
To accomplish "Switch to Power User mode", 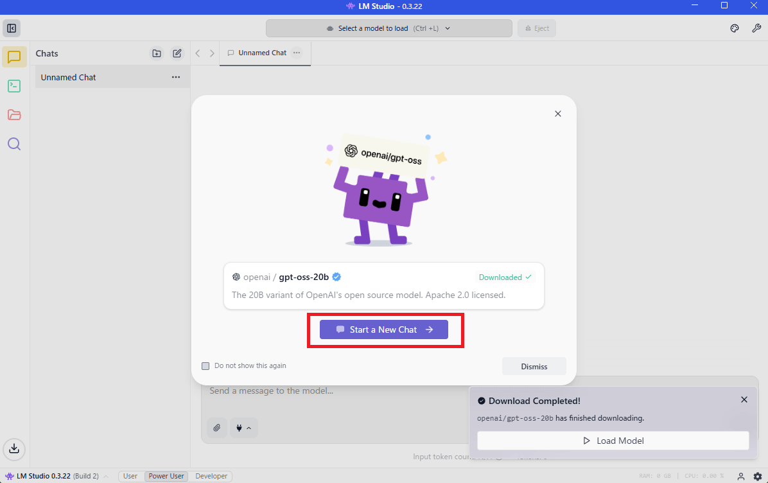I will (x=166, y=476).
